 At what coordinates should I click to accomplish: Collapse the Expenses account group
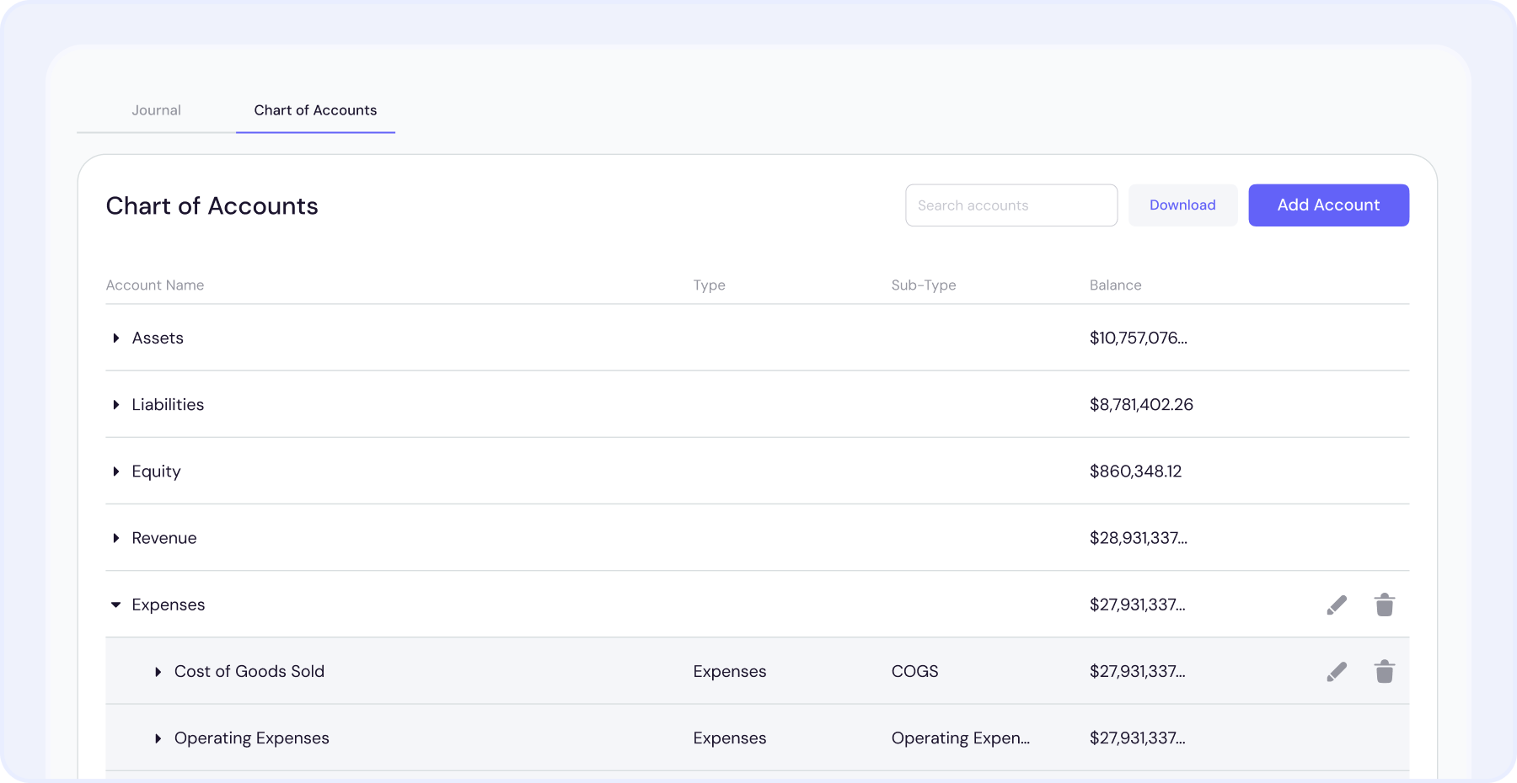(x=115, y=605)
